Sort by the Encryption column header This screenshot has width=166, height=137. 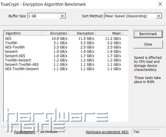click(55, 33)
